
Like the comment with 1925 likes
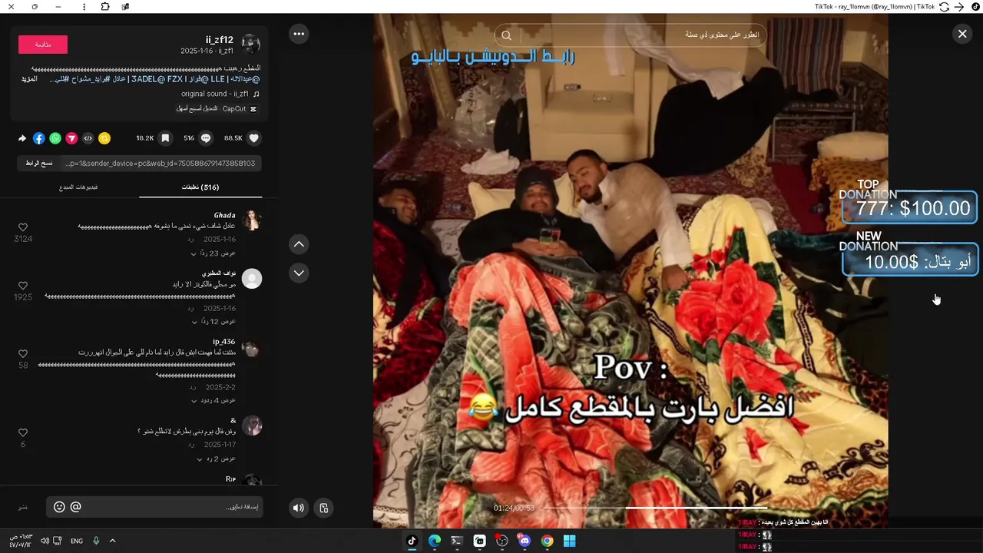click(x=23, y=286)
